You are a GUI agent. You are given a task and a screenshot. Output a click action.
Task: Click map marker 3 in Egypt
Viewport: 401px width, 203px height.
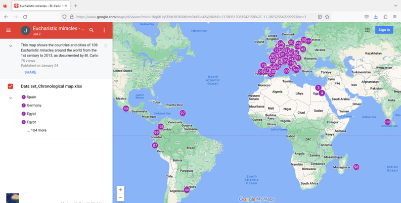(x=318, y=87)
